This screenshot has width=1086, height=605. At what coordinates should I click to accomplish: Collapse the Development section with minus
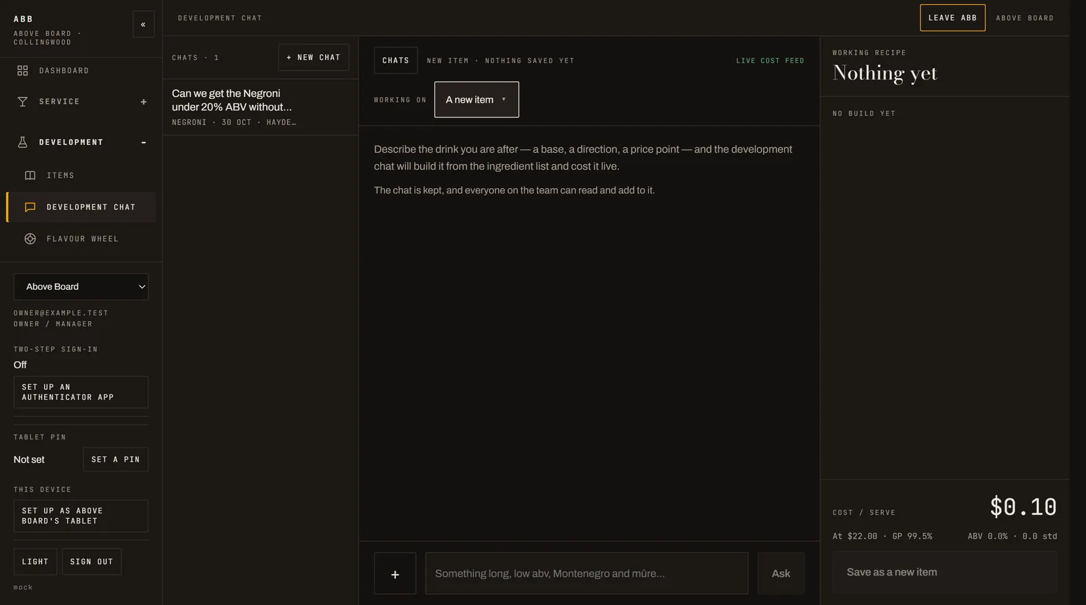click(x=144, y=143)
